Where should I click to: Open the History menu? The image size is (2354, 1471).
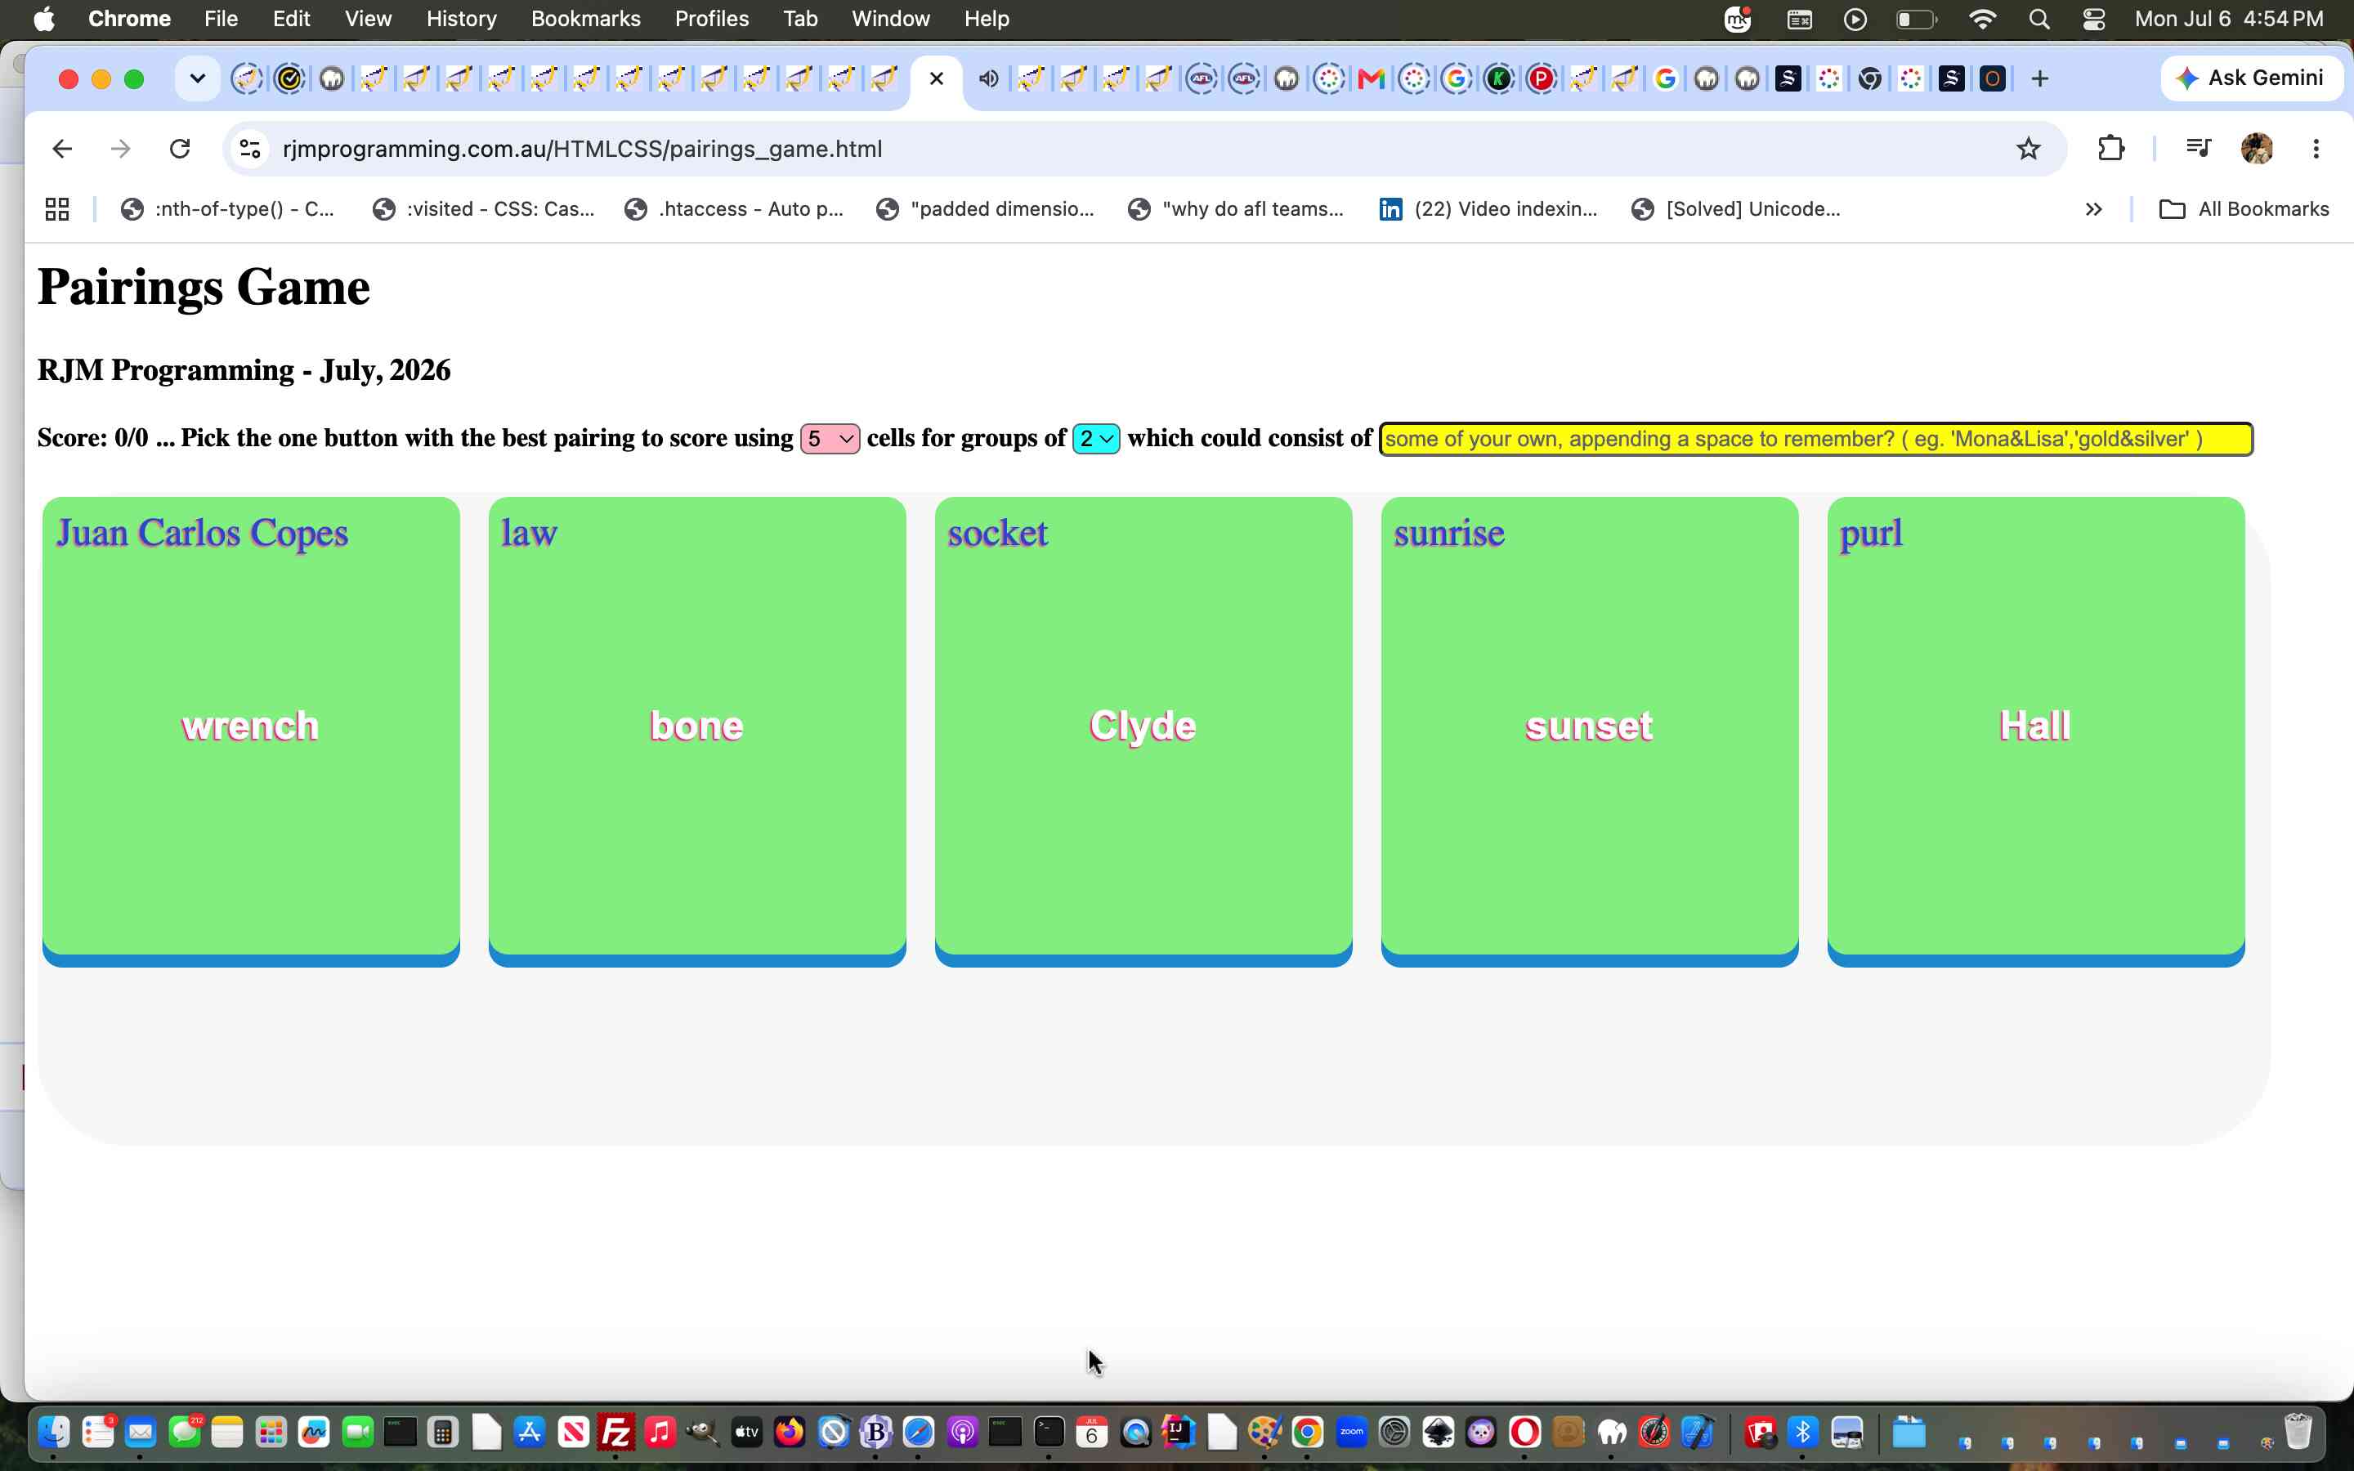pos(461,19)
